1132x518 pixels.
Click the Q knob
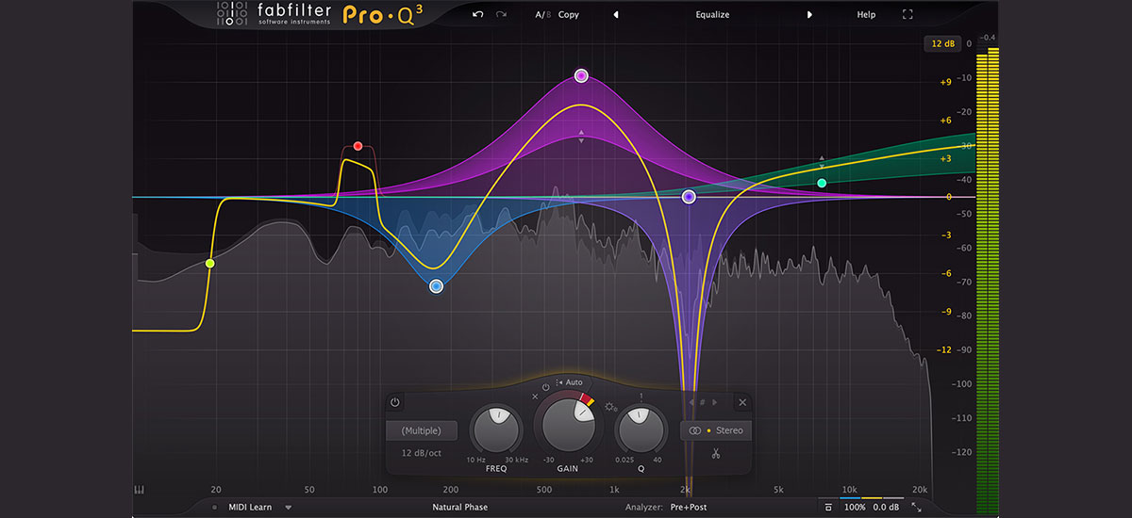click(641, 430)
